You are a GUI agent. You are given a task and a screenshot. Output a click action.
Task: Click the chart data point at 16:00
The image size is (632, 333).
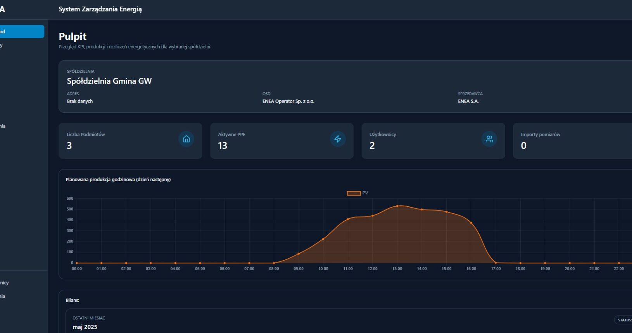471,223
